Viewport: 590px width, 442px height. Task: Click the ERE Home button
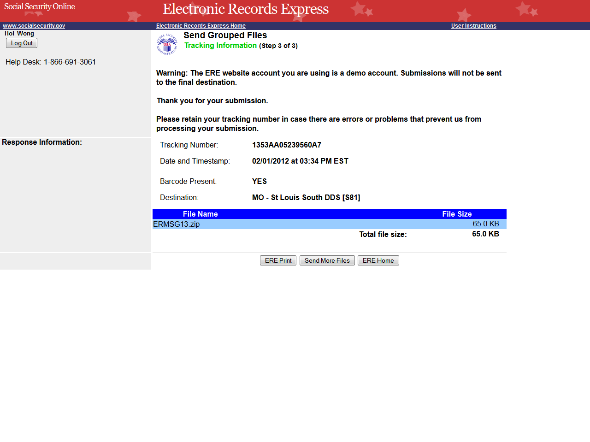[x=378, y=260]
